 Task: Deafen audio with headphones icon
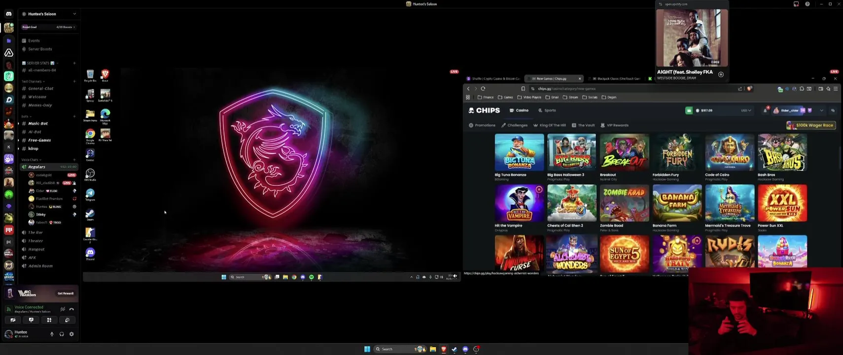pyautogui.click(x=62, y=334)
